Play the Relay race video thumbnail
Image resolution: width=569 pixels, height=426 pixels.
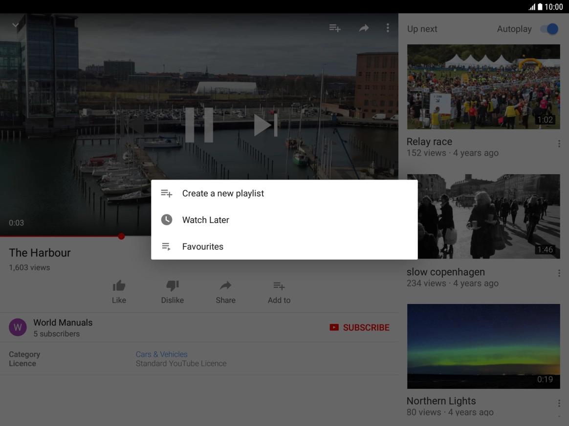point(483,86)
